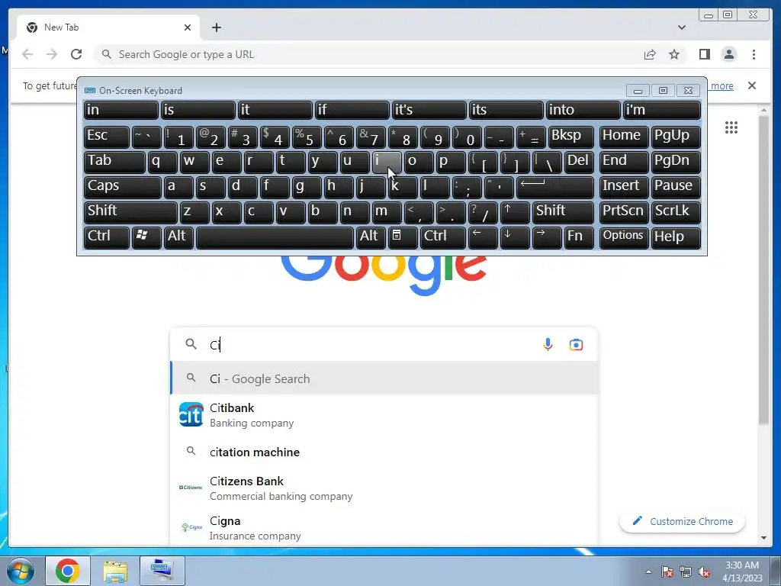Image resolution: width=781 pixels, height=586 pixels.
Task: Open the tab search dropdown chevron
Action: click(x=682, y=27)
